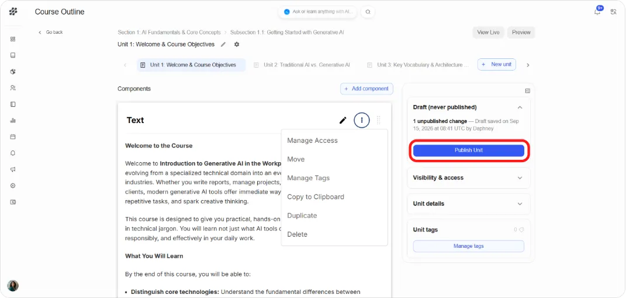This screenshot has width=626, height=298.
Task: Click the tag icon in Unit tags
Action: tap(521, 230)
